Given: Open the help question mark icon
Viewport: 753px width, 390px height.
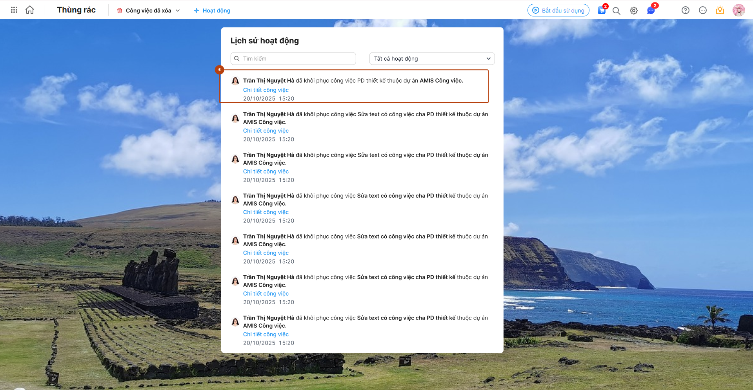Looking at the screenshot, I should click(x=686, y=11).
